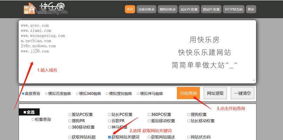Screen dimensions: 283x140
Task: Open the 更多 menu
Action: click(251, 9)
